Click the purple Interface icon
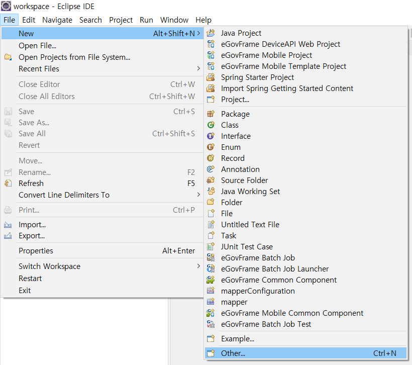Viewport: 412px width, 365px height. pyautogui.click(x=211, y=136)
